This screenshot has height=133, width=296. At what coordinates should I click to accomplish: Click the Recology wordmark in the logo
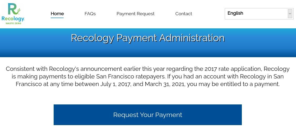(13, 19)
